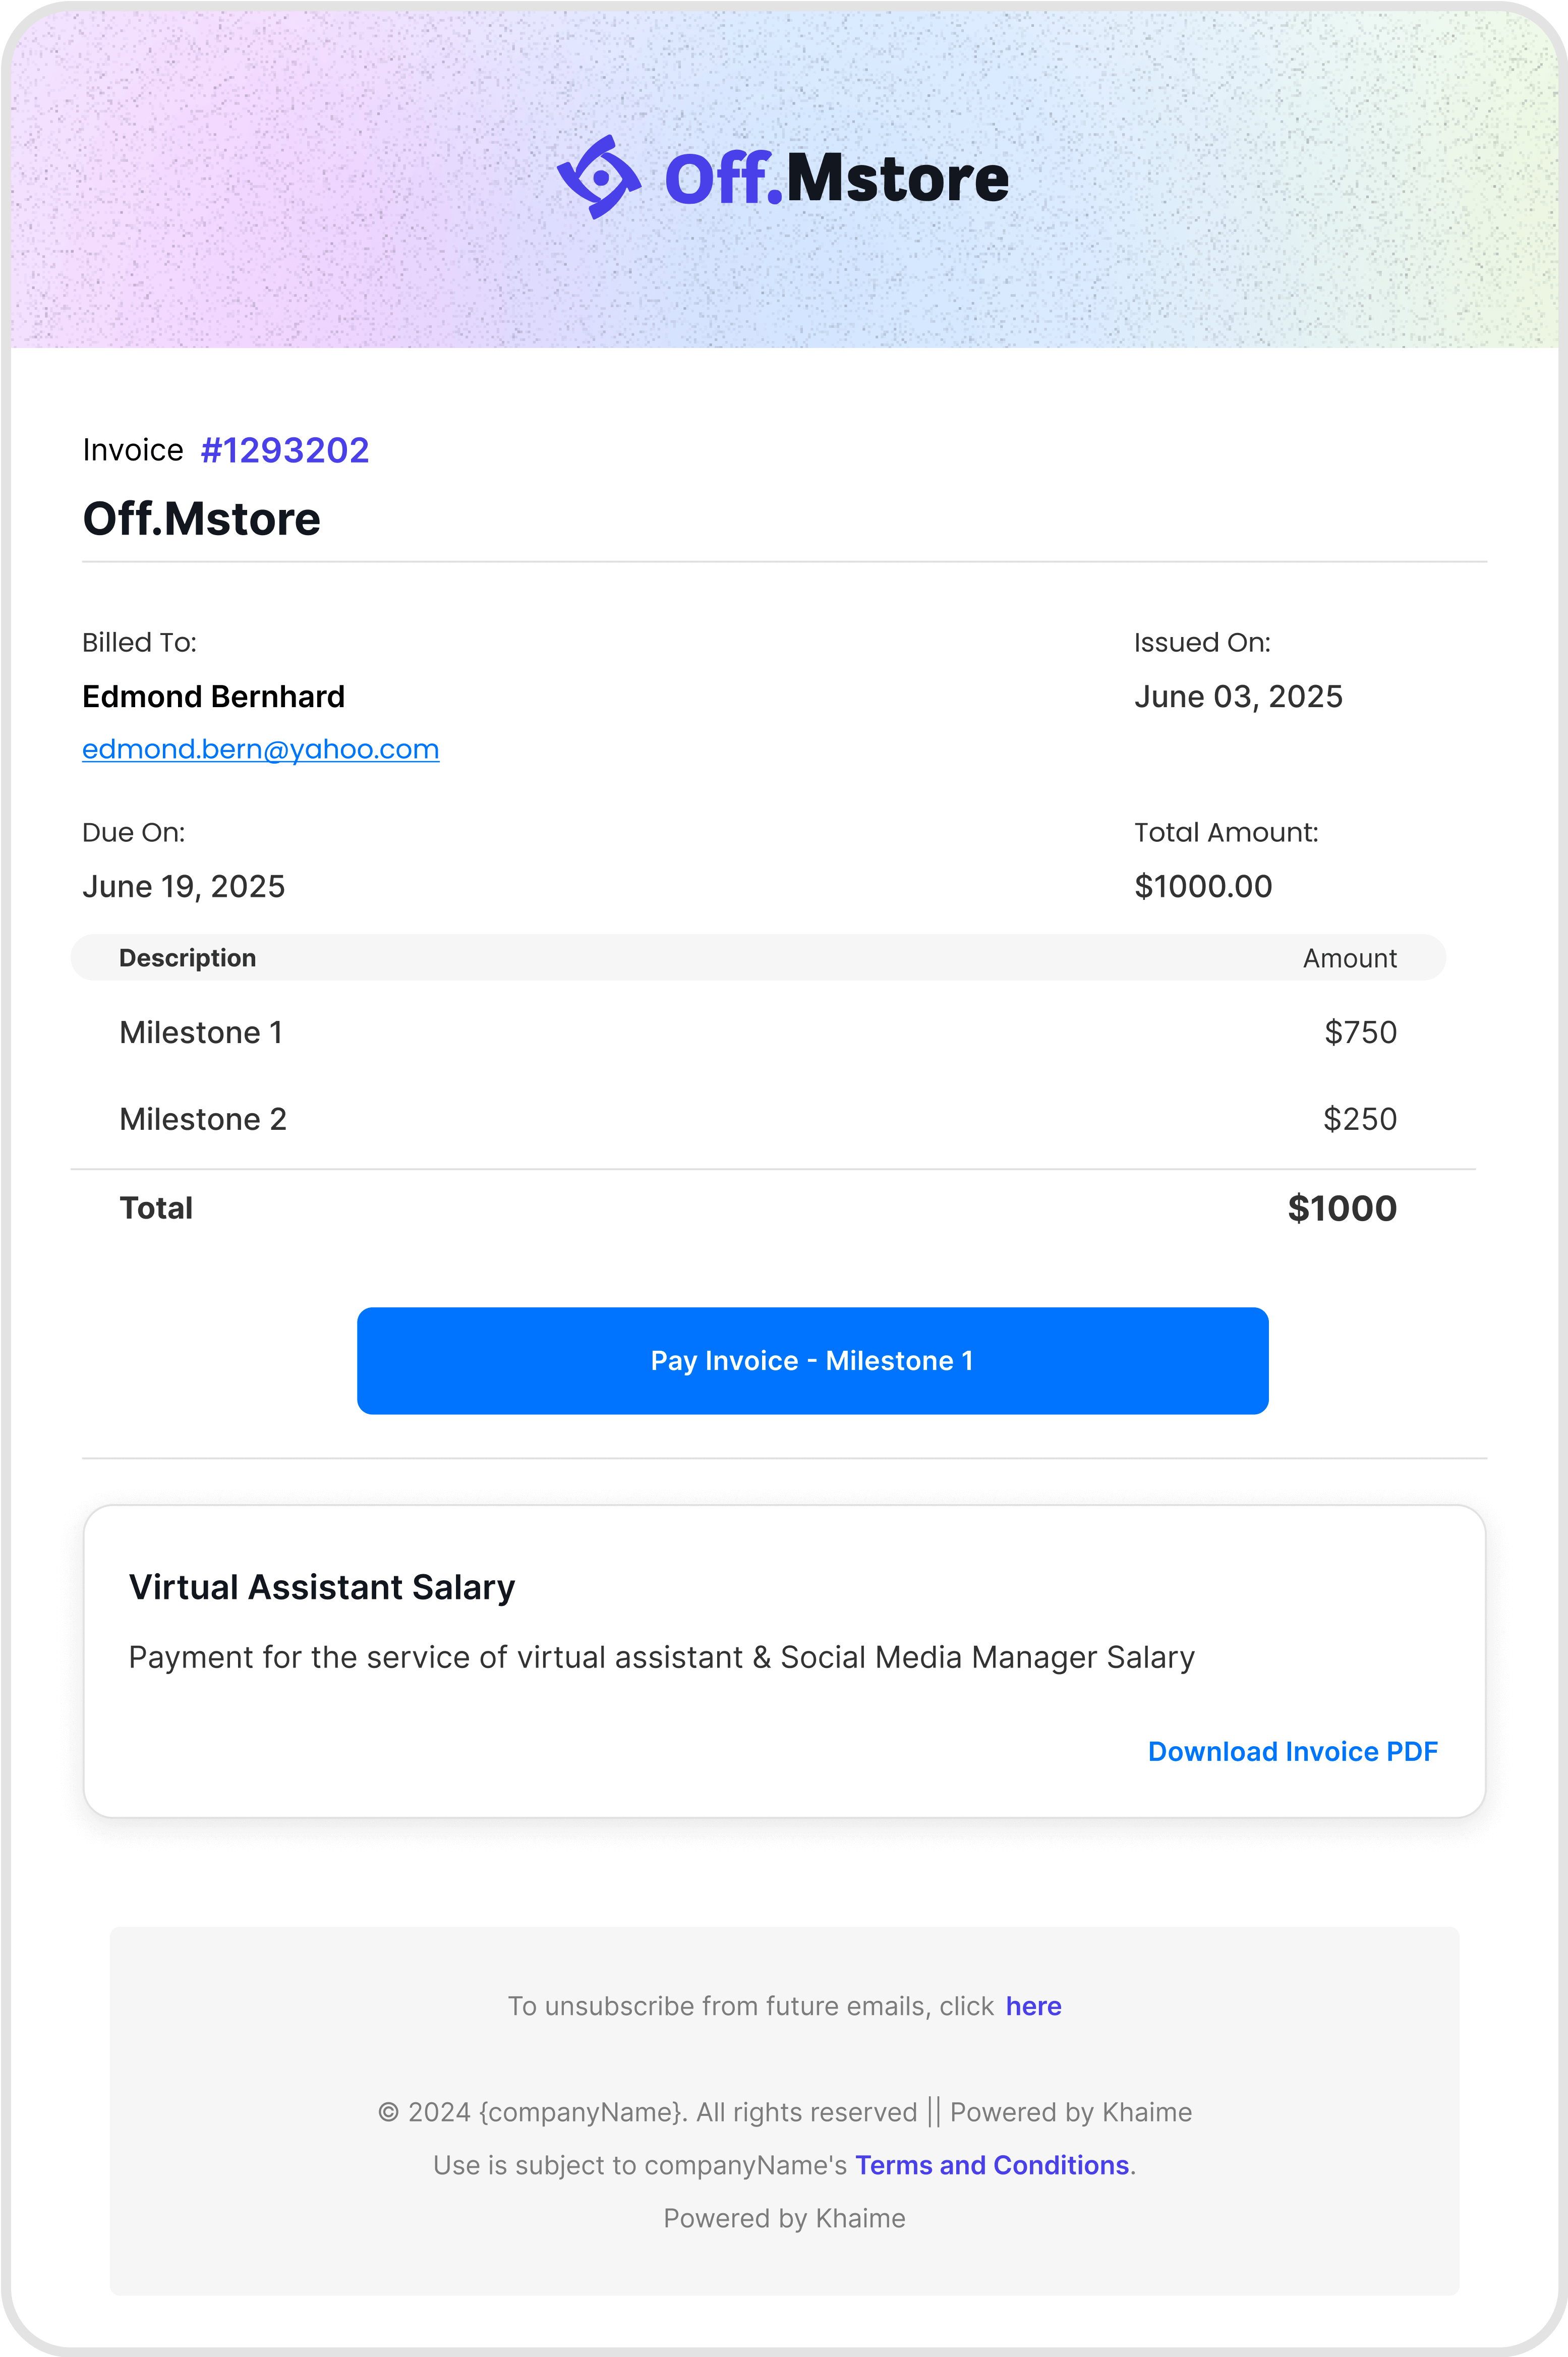Open the Terms and Conditions link

pyautogui.click(x=992, y=2165)
